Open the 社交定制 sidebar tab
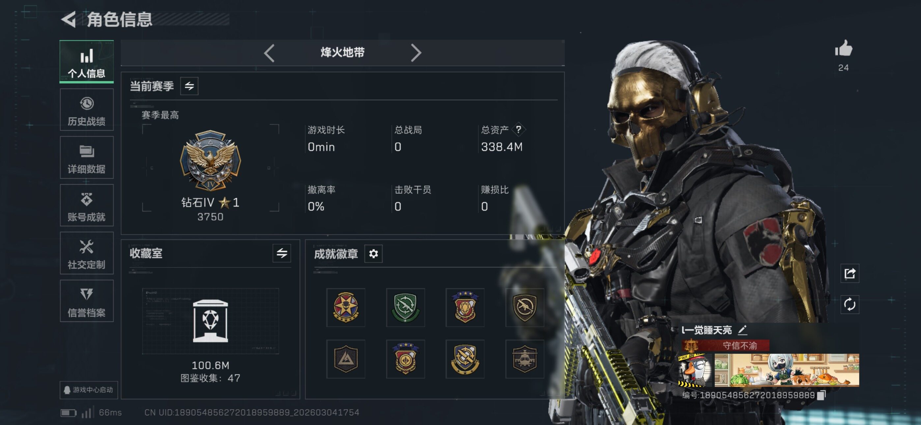 point(87,253)
